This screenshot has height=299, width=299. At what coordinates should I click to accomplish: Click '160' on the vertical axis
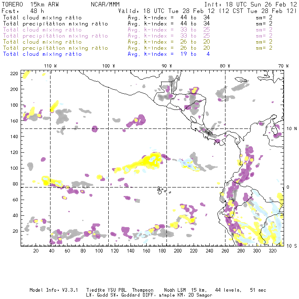[14, 121]
